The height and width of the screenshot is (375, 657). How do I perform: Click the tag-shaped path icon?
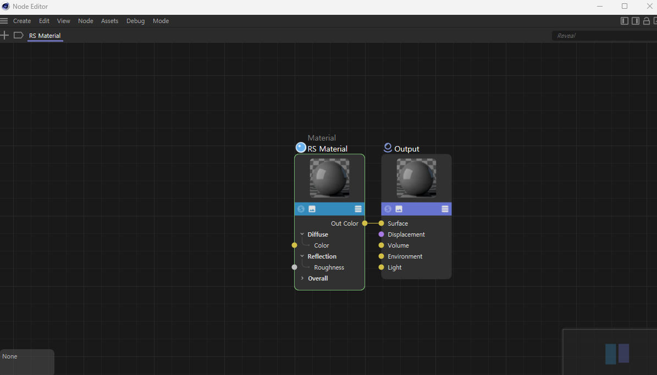(18, 35)
